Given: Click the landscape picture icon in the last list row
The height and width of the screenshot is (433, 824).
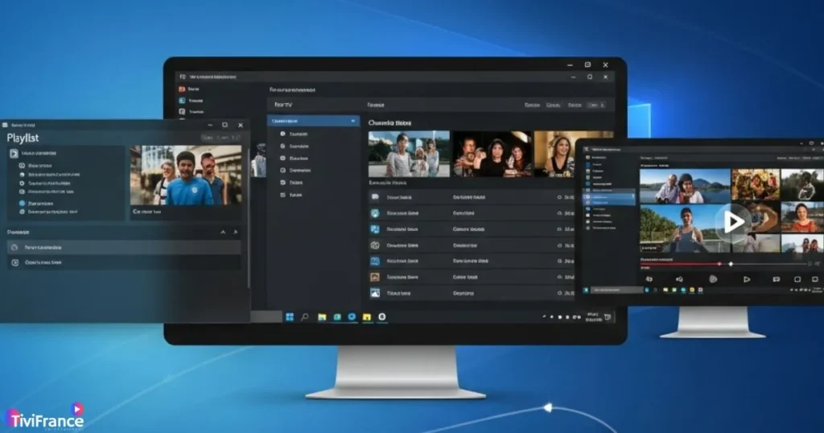Looking at the screenshot, I should click(375, 293).
